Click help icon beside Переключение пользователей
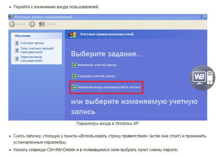This screenshot has height=156, width=221. [17, 58]
